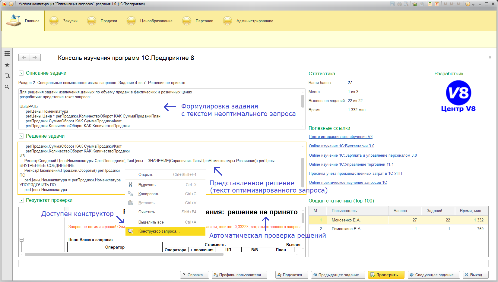Click the task description scrollbar
The image size is (498, 282).
point(303,101)
